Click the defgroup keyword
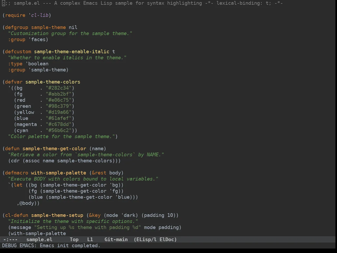This screenshot has height=253, width=337. coord(17,27)
